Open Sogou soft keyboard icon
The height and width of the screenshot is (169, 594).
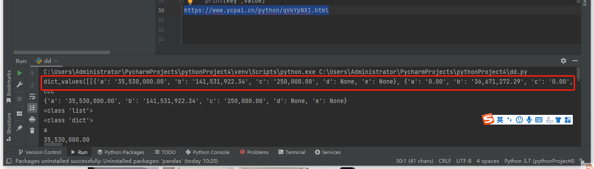[539, 119]
